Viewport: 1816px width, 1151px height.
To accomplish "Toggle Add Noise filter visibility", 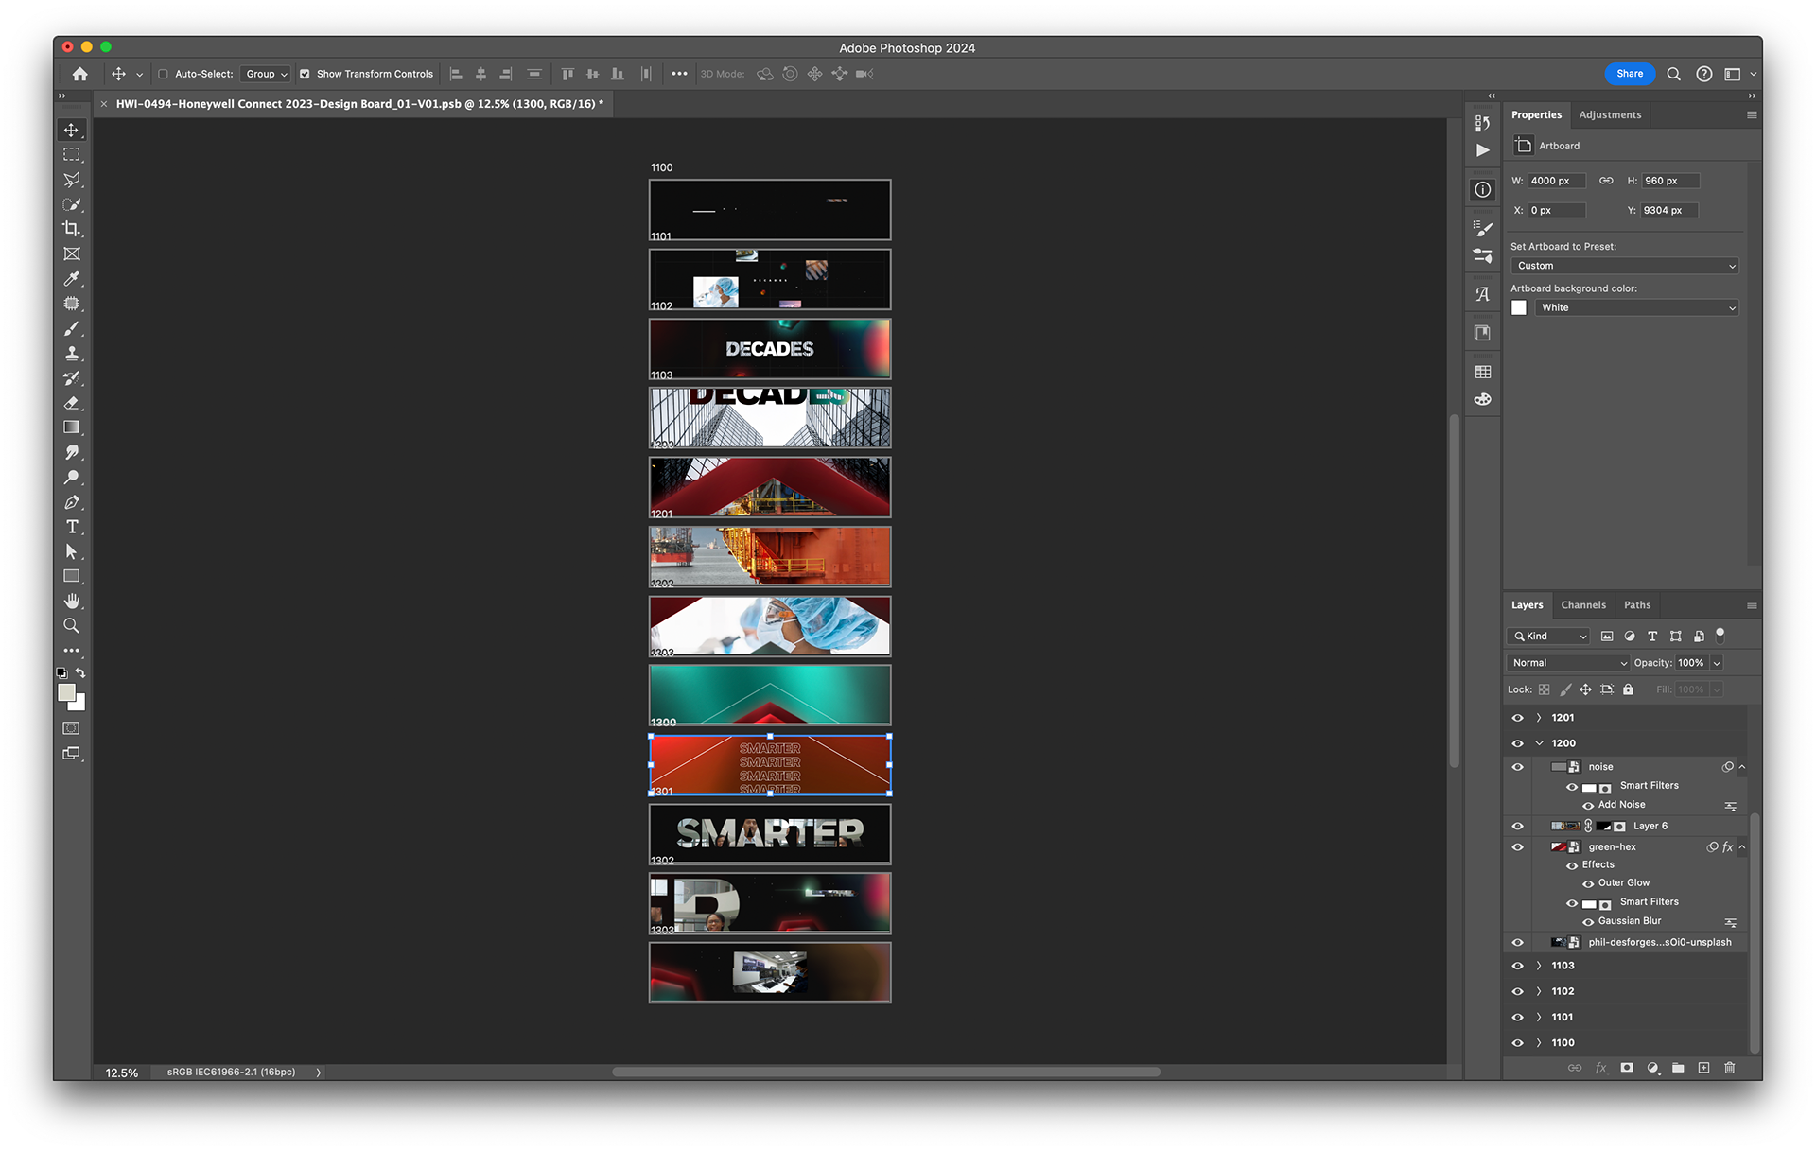I will (1588, 806).
